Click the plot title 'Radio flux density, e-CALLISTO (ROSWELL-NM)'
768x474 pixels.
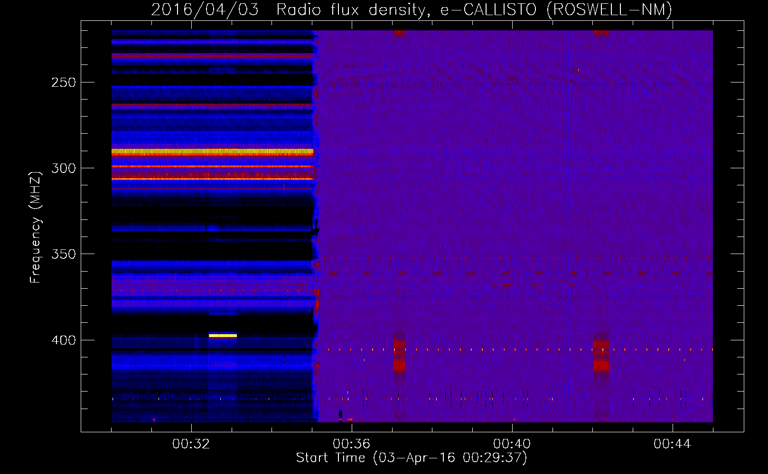pos(474,9)
